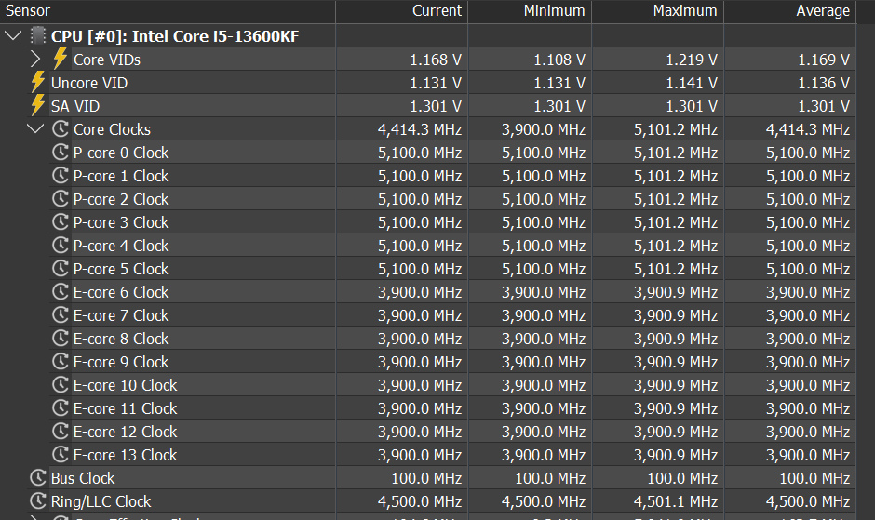This screenshot has height=520, width=875.
Task: Sort by the Sensor column header
Action: (x=168, y=11)
